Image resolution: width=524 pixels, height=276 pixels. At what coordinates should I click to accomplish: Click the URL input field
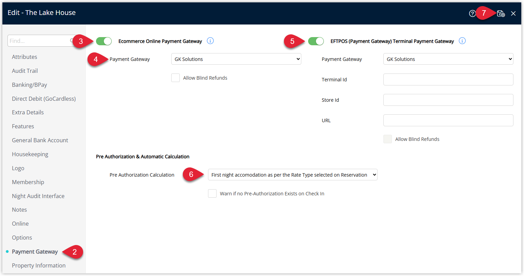pos(448,120)
